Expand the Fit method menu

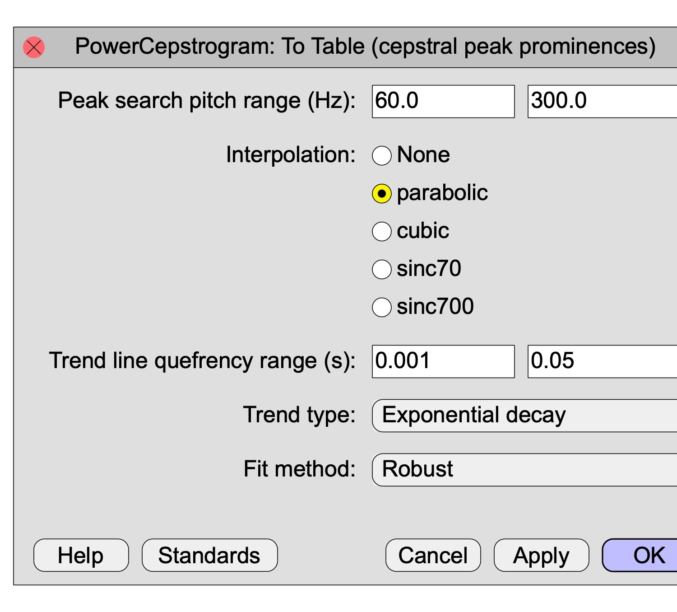coord(524,470)
